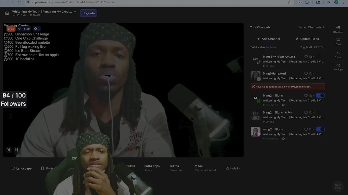Turn all channels ON
Image resolution: width=348 pixels, height=195 pixels.
tap(322, 47)
